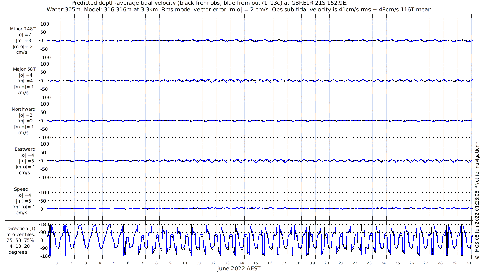Image resolution: width=483 pixels, height=276 pixels.
Task: Click the IMOS copyright notice on right edge
Action: pyautogui.click(x=477, y=200)
